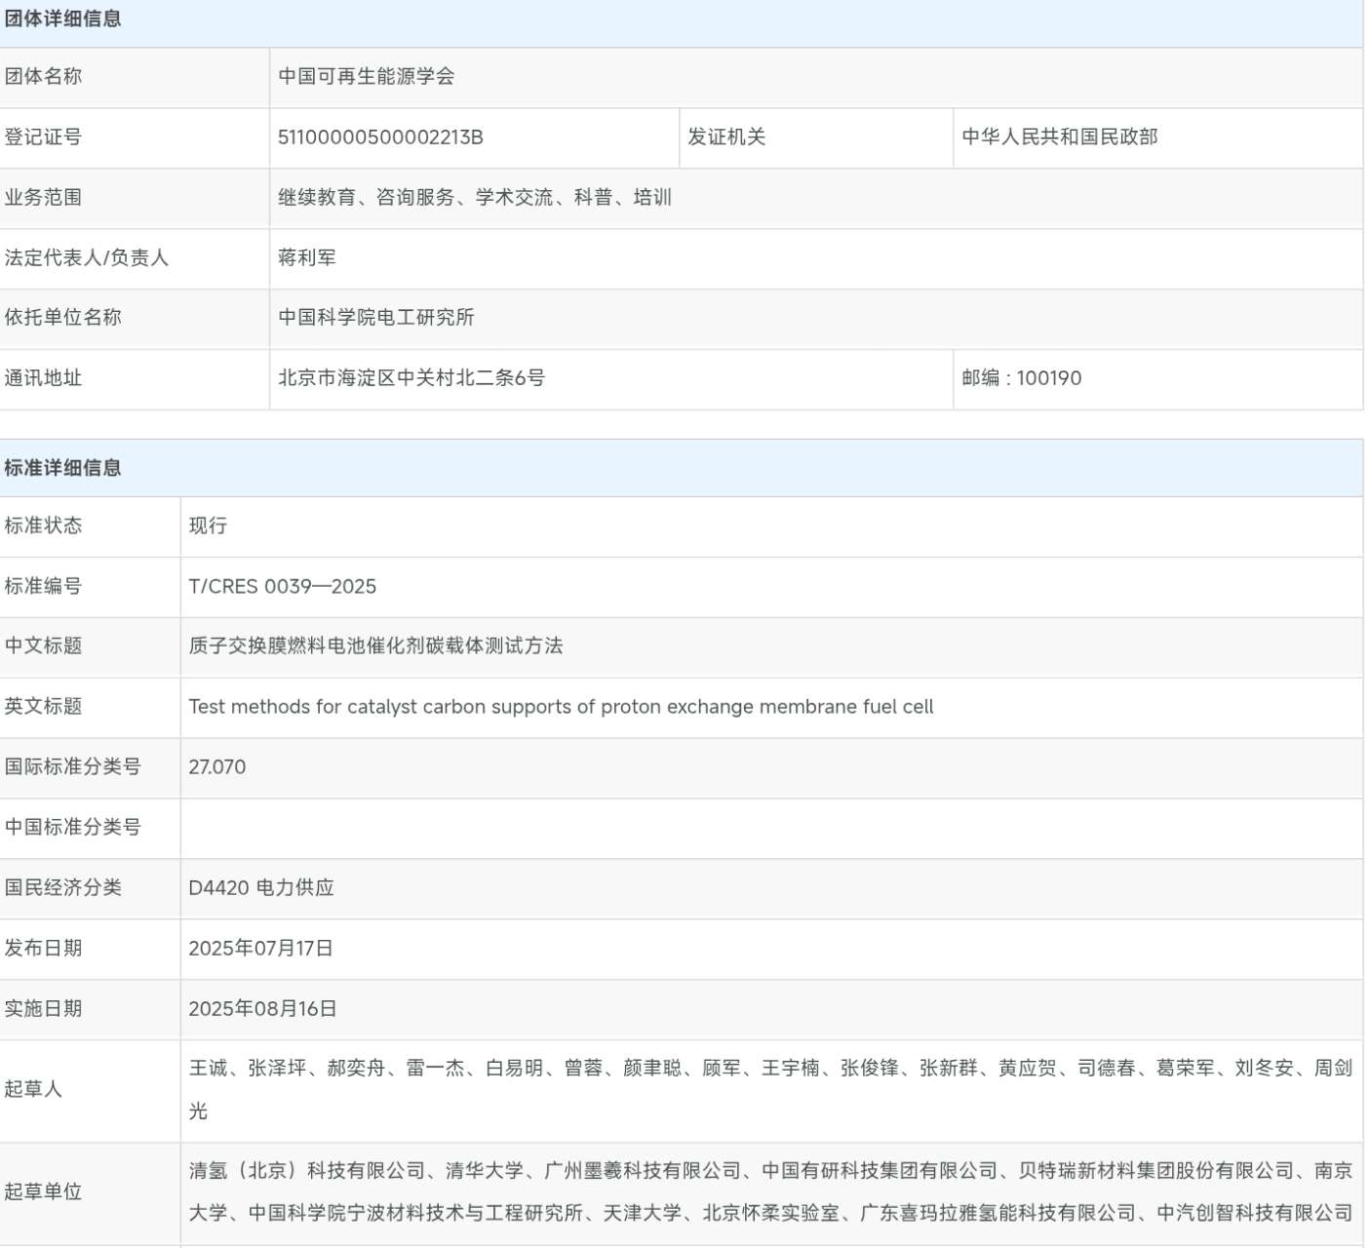Select the 国际标准分类号 label
The image size is (1370, 1248).
point(73,766)
